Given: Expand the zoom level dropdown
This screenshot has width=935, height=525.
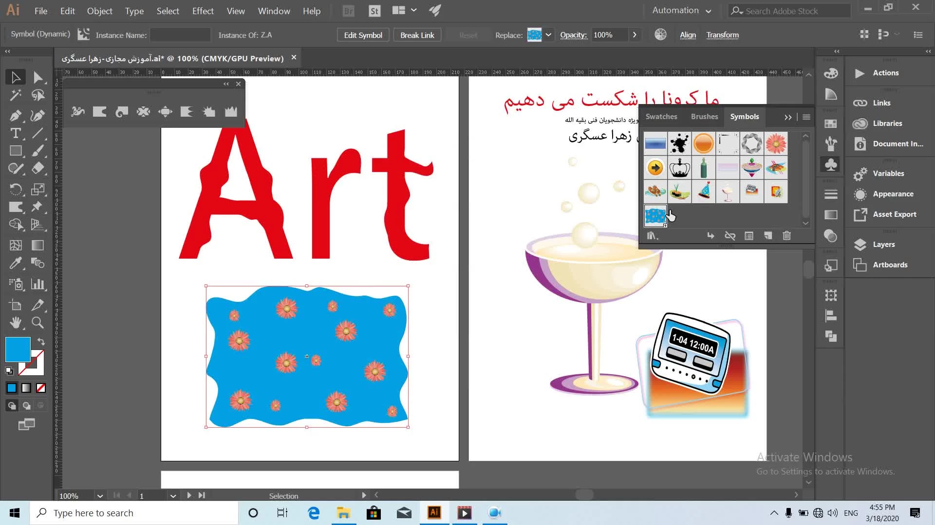Looking at the screenshot, I should coord(100,496).
